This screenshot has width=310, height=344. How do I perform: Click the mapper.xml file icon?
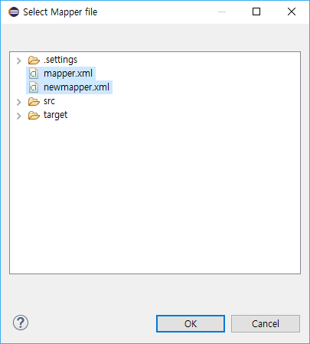click(34, 74)
